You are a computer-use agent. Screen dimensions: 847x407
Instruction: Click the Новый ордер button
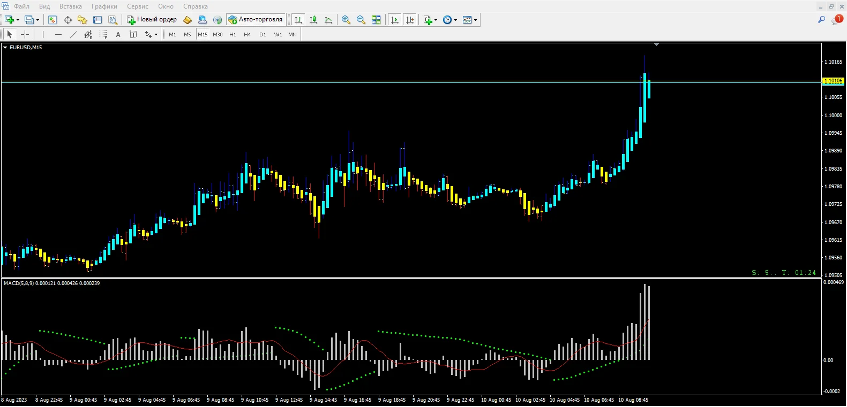152,20
